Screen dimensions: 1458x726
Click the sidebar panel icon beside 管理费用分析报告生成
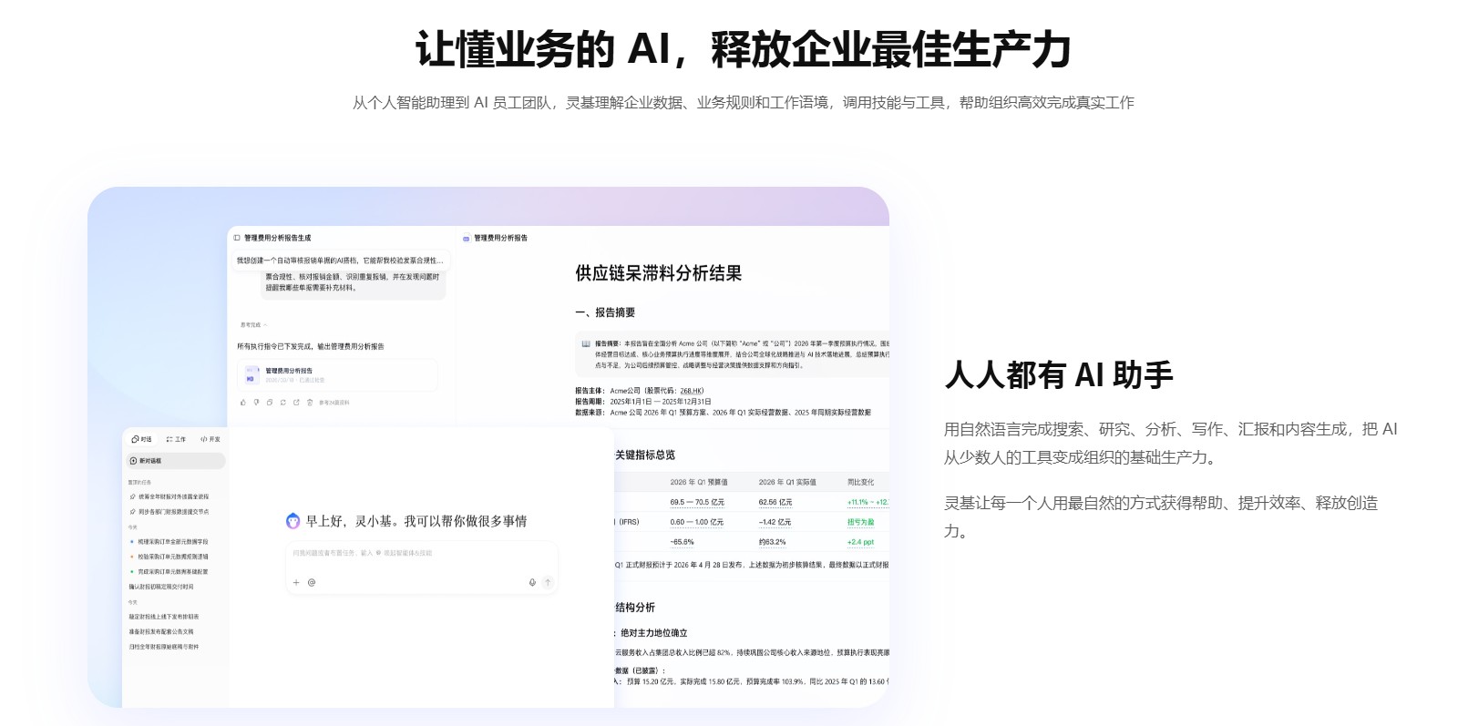coord(237,238)
